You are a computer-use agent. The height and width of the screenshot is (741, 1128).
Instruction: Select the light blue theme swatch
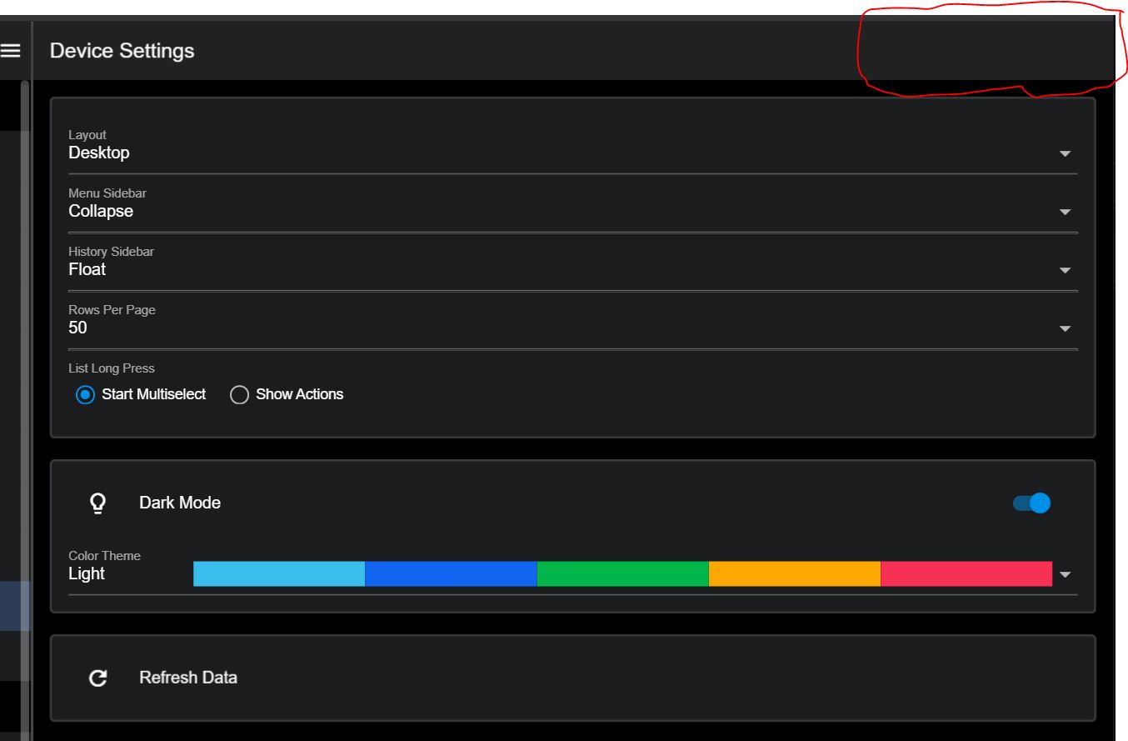click(x=277, y=573)
